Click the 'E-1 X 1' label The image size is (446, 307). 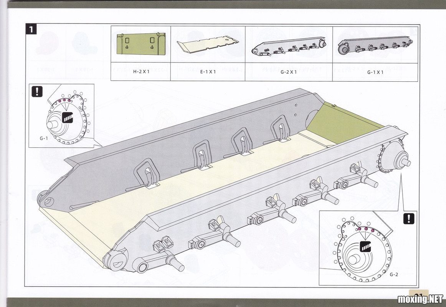coord(208,72)
